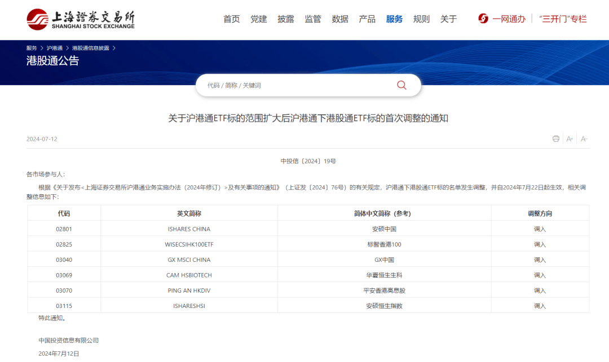
Task: Click the breadcrumb chevron after 服务
Action: [42, 48]
